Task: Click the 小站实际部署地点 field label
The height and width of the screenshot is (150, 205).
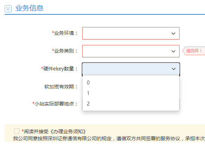Action: pyautogui.click(x=55, y=104)
